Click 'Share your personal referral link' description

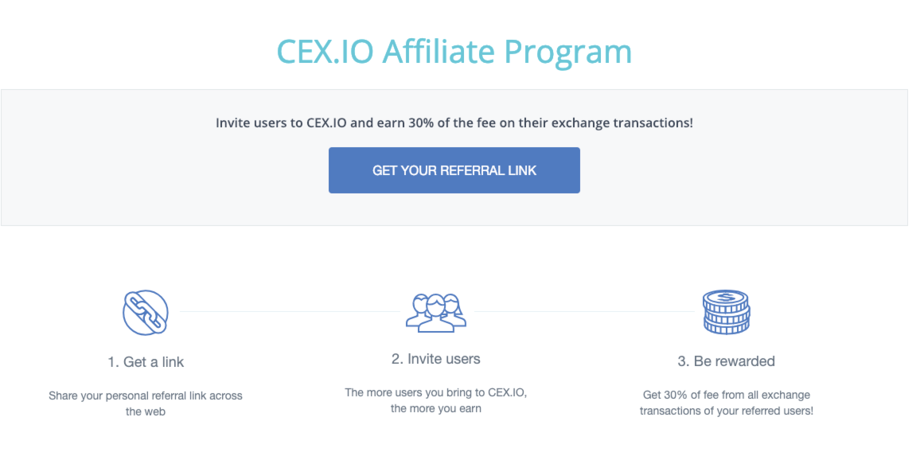(x=146, y=396)
